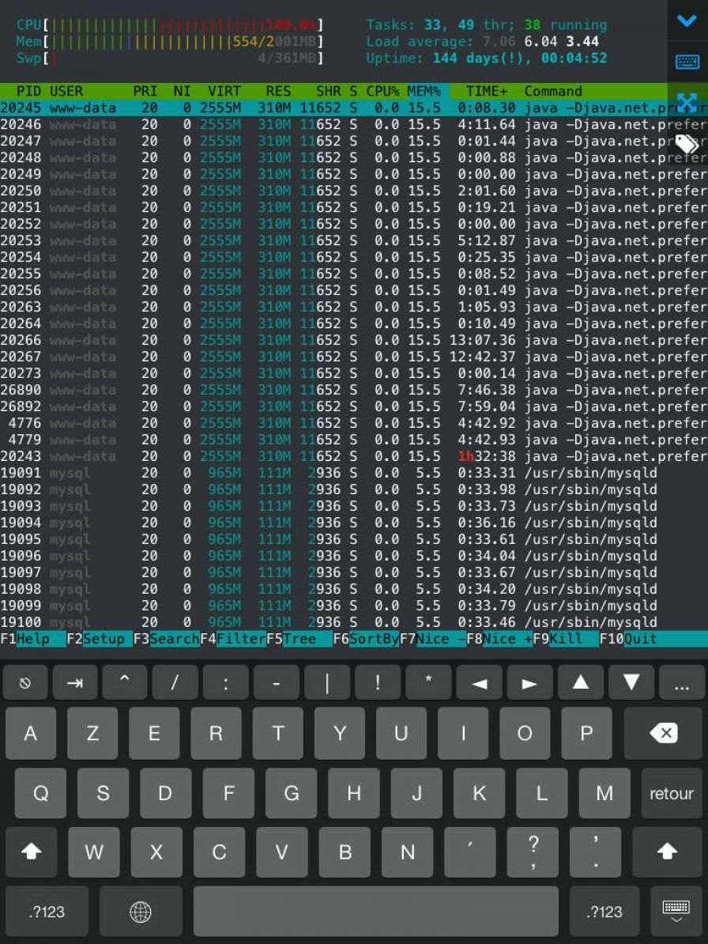Tap the globe key to switch keyboards

(x=141, y=911)
